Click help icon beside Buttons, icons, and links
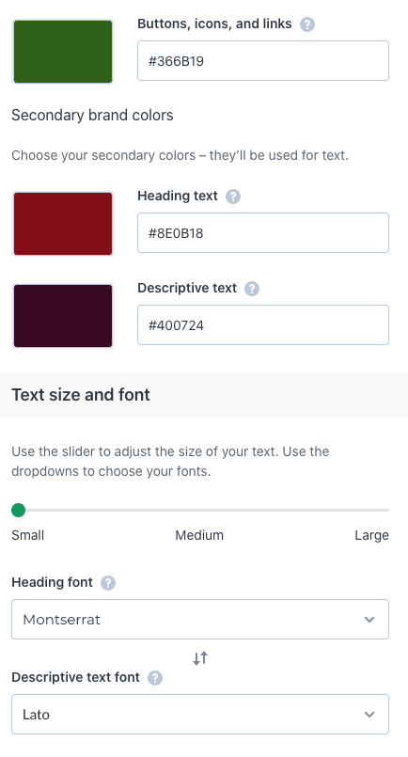 [x=307, y=24]
